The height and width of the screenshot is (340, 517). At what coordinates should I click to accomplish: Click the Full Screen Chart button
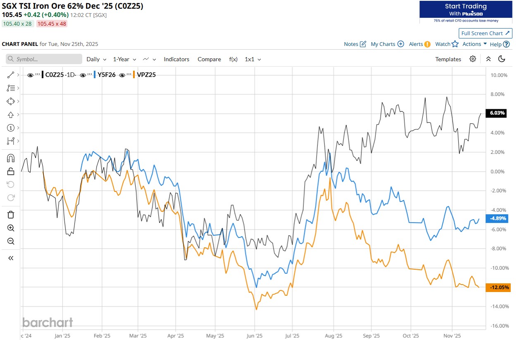[486, 33]
